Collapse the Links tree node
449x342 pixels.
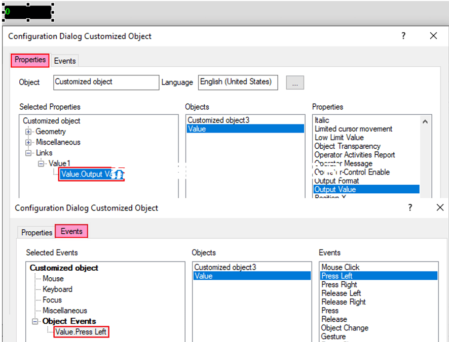click(28, 153)
